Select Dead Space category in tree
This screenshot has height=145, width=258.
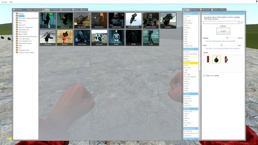pos(22,21)
